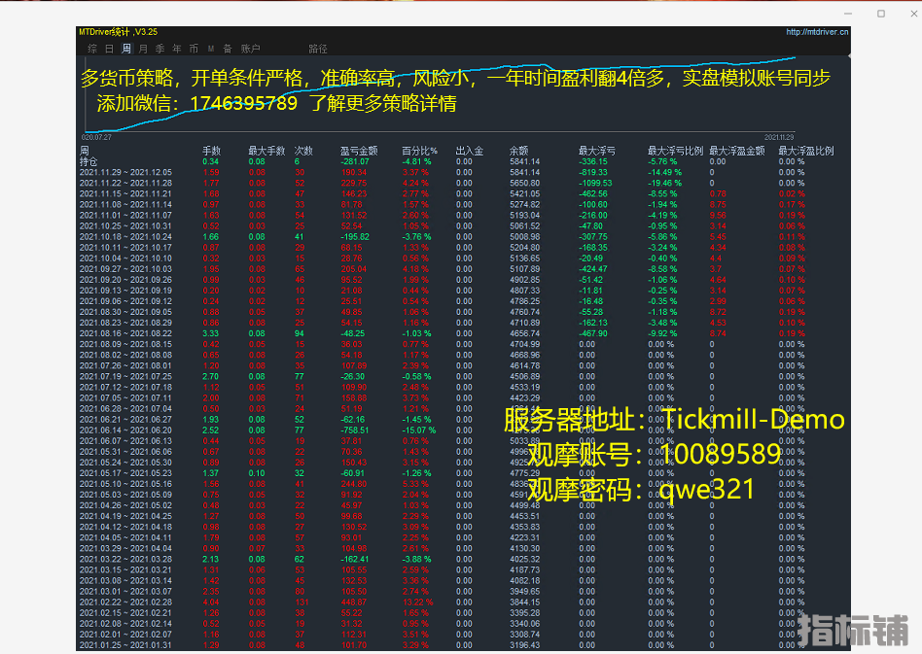Select the 备 tab in top bar

(227, 48)
